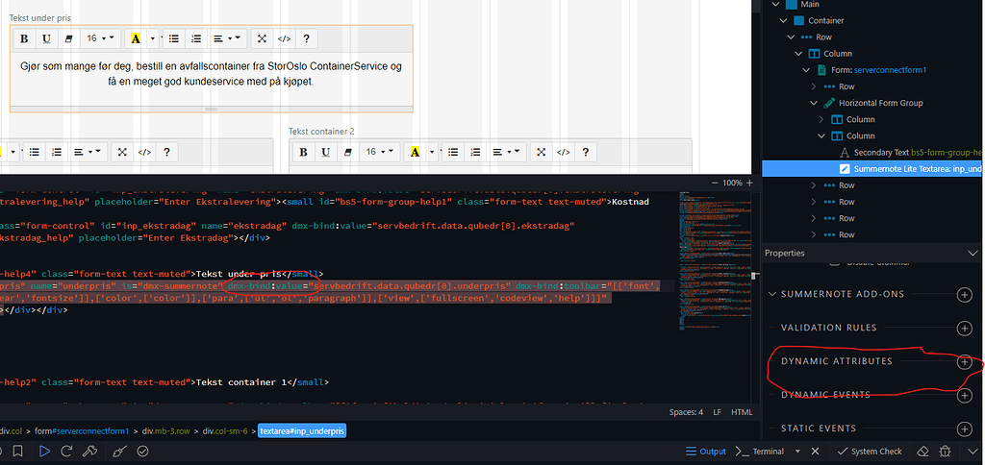Collapse the Summernote Add-ons section chevron

(772, 294)
